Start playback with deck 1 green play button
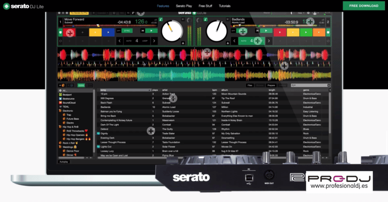Screen dimensions: 388x202 click(152, 31)
